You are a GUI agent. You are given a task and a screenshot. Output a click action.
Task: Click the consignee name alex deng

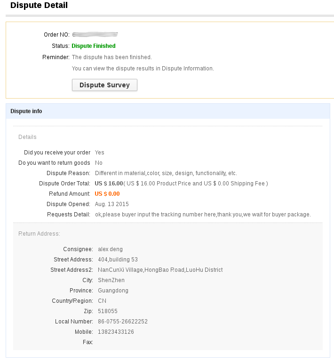click(110, 249)
